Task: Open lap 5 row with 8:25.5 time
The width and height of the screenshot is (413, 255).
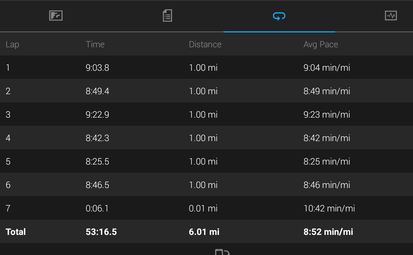Action: pos(206,161)
